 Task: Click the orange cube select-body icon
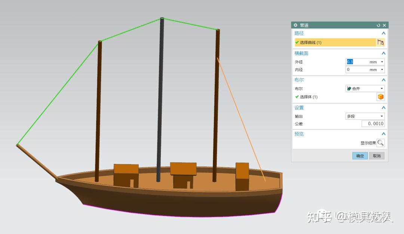[x=380, y=97]
